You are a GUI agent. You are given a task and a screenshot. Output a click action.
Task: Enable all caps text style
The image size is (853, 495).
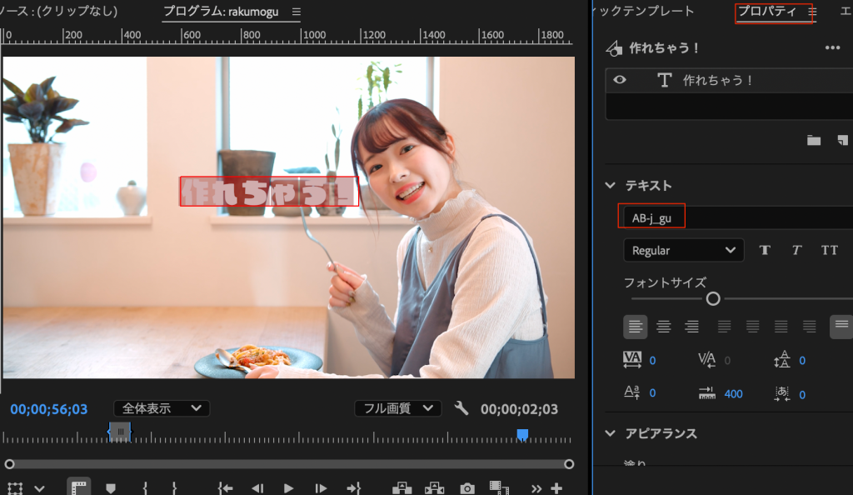829,250
